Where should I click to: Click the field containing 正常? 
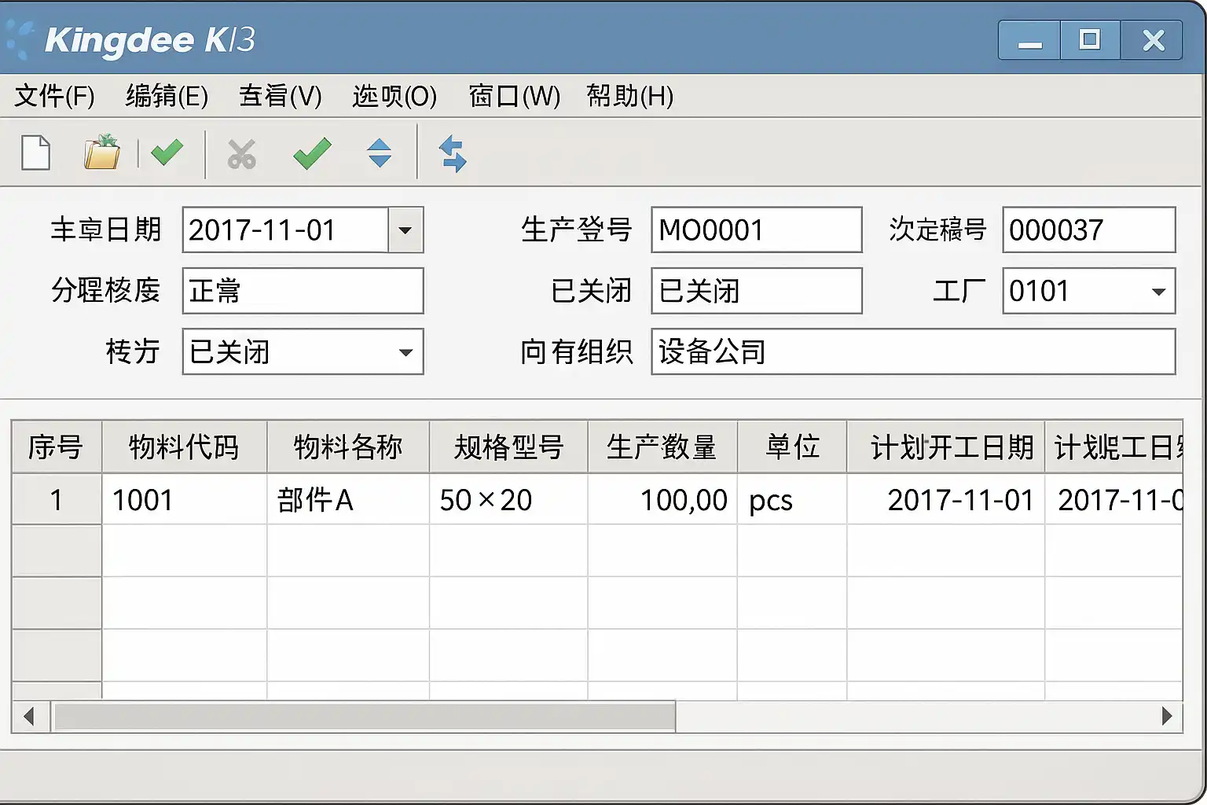tap(303, 291)
